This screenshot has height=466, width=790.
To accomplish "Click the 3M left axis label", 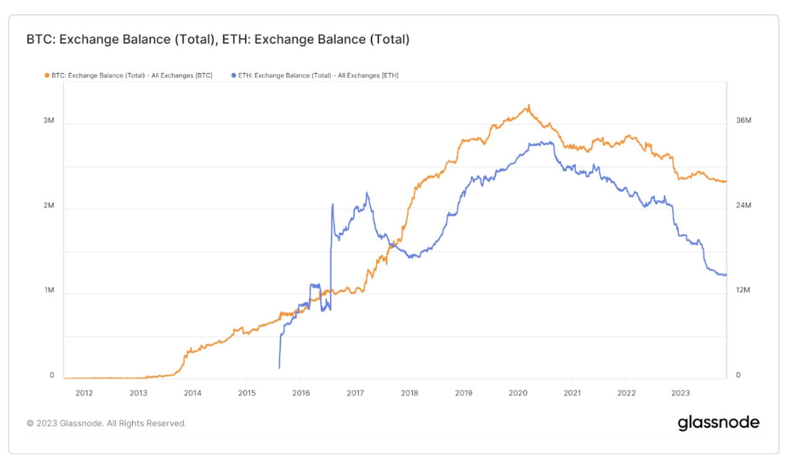I will click(49, 121).
